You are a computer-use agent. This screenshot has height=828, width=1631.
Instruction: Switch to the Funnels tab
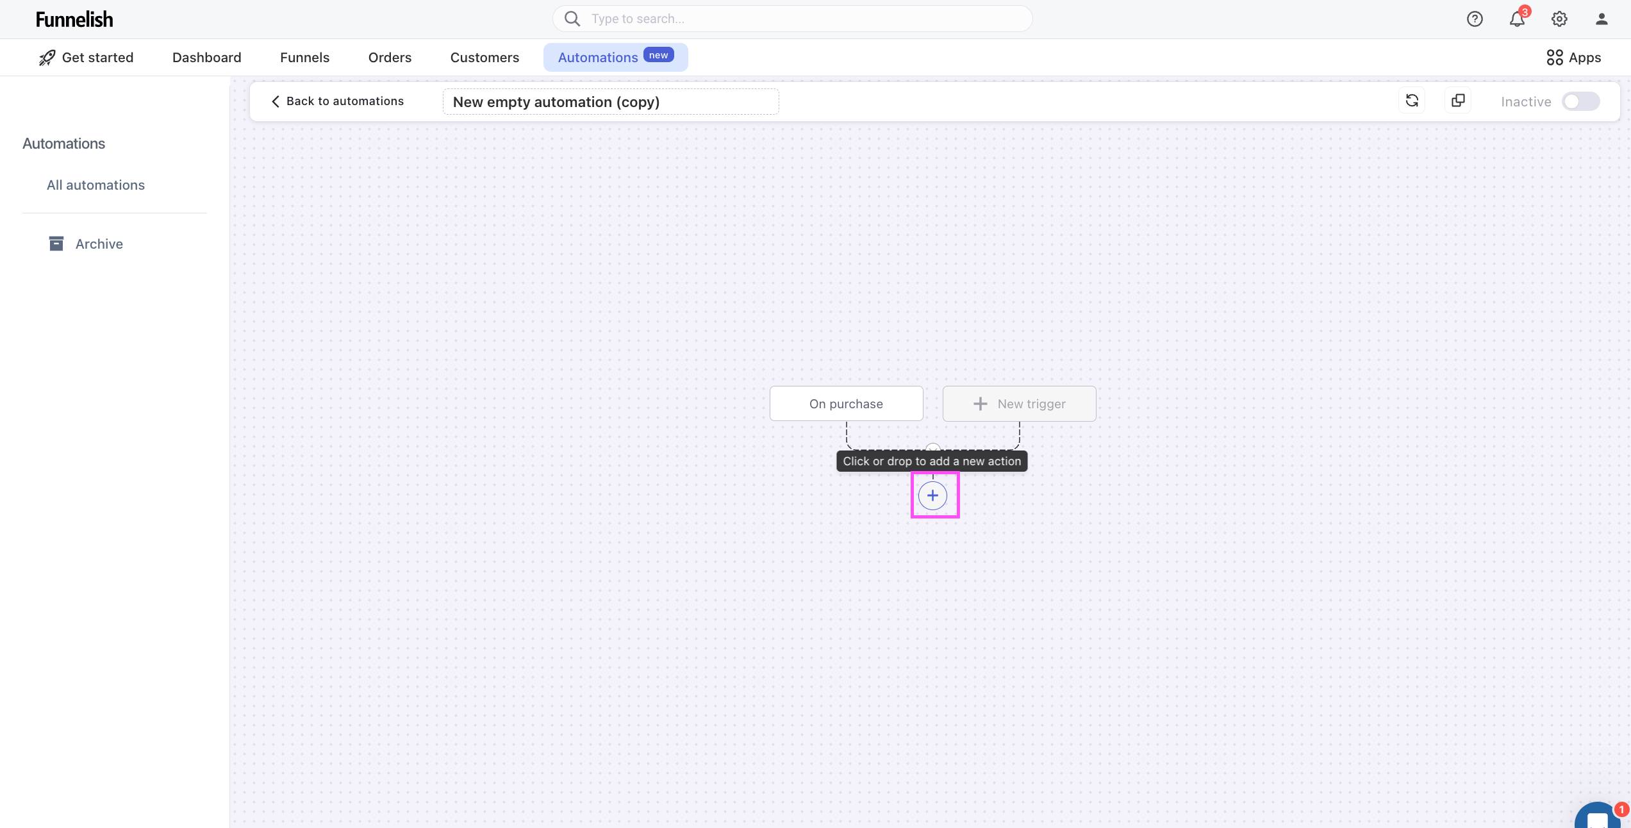[x=304, y=58]
